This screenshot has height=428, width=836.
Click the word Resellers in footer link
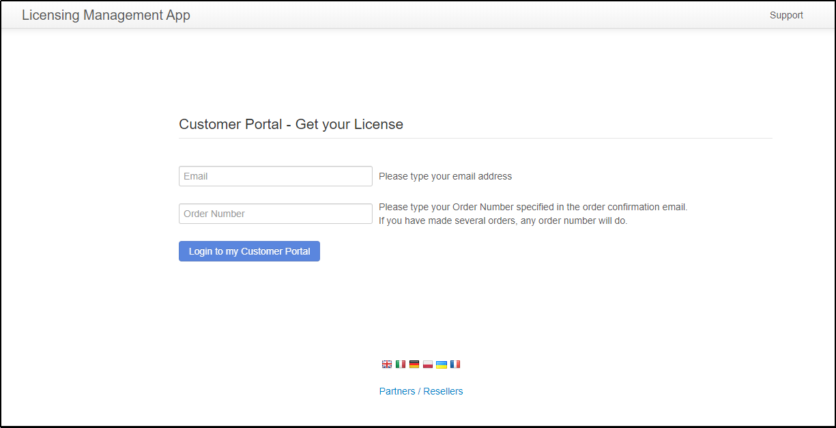(x=443, y=391)
